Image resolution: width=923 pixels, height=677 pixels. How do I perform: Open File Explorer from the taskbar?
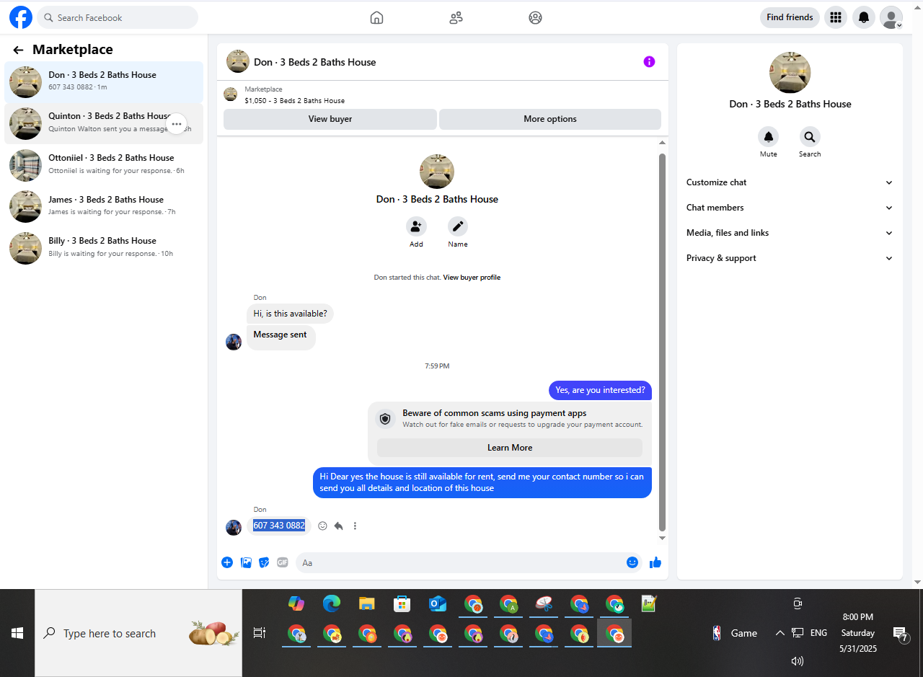pos(366,603)
